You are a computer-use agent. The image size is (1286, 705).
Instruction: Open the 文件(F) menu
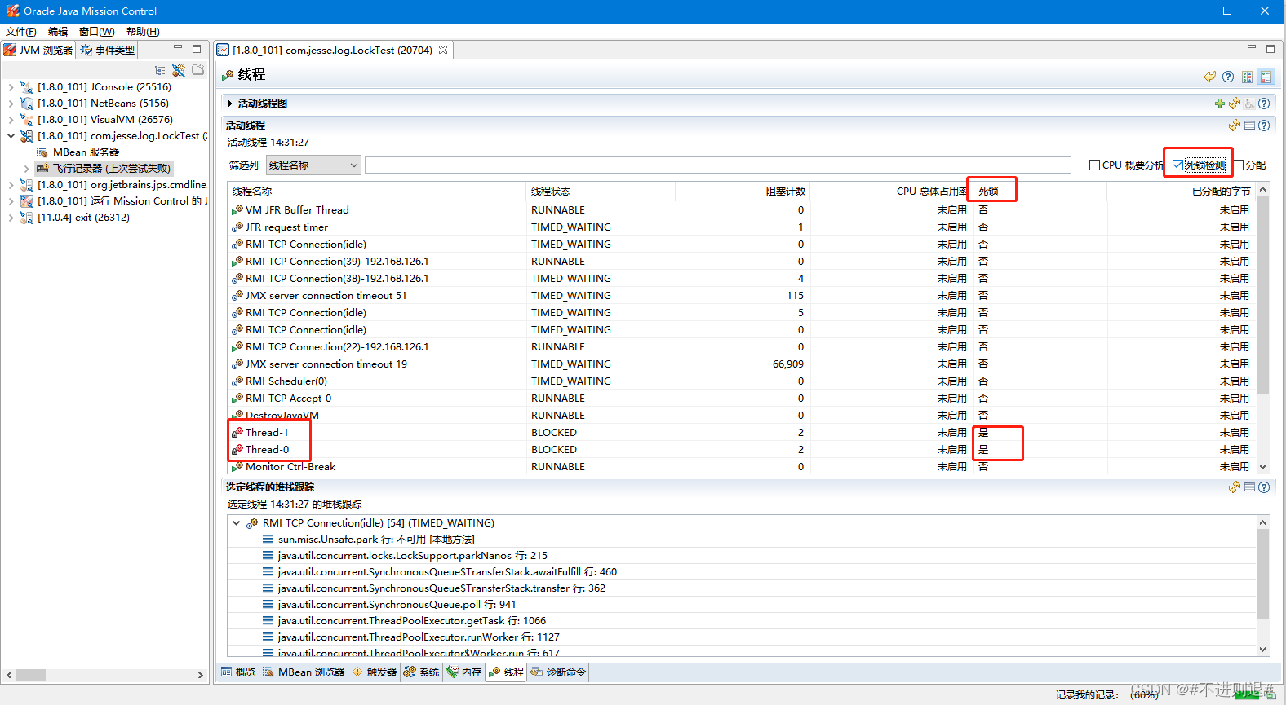(20, 32)
